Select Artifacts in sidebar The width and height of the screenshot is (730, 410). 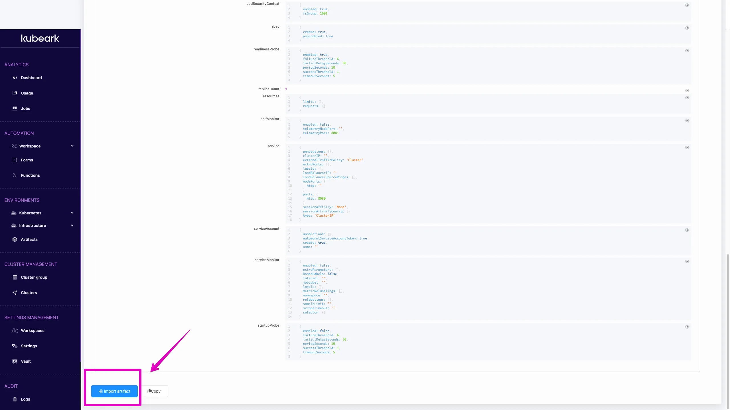point(29,239)
